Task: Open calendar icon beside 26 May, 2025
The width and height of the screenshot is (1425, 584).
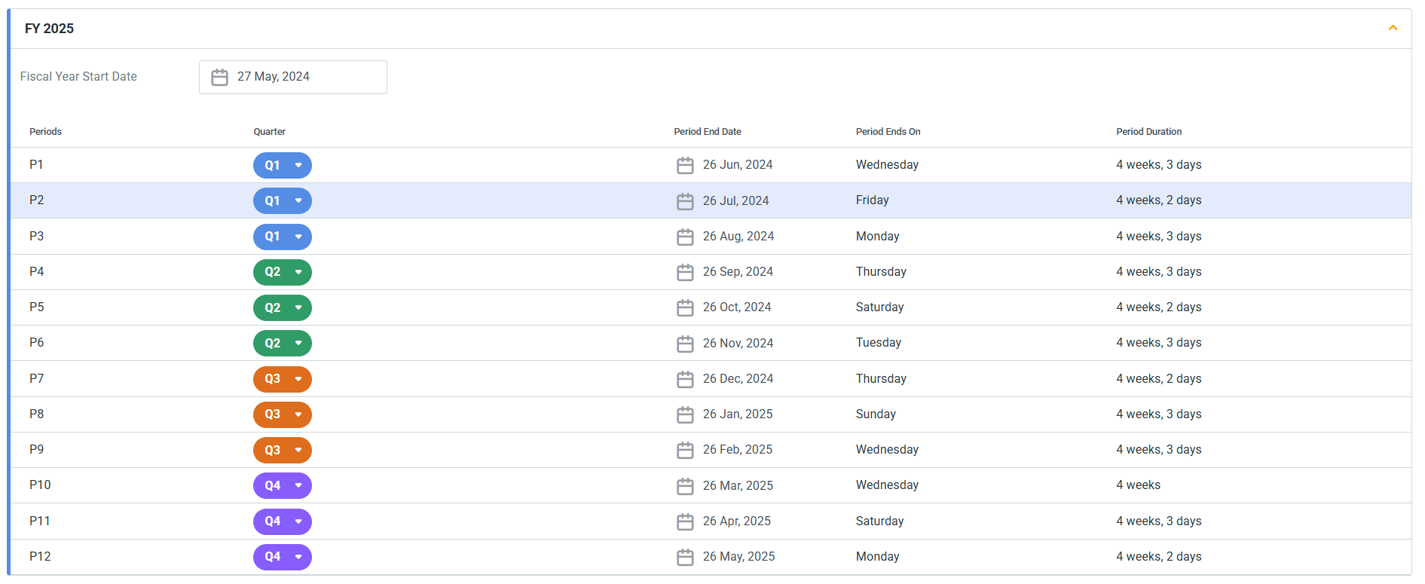Action: click(x=684, y=557)
